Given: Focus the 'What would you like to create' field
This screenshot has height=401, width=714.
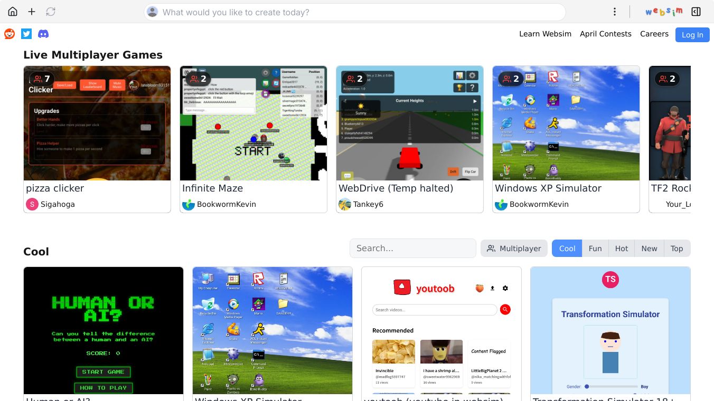Looking at the screenshot, I should (355, 12).
